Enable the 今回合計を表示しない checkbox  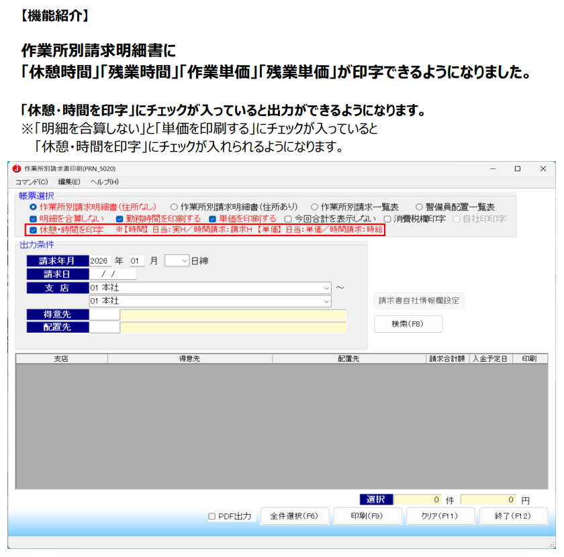[288, 219]
